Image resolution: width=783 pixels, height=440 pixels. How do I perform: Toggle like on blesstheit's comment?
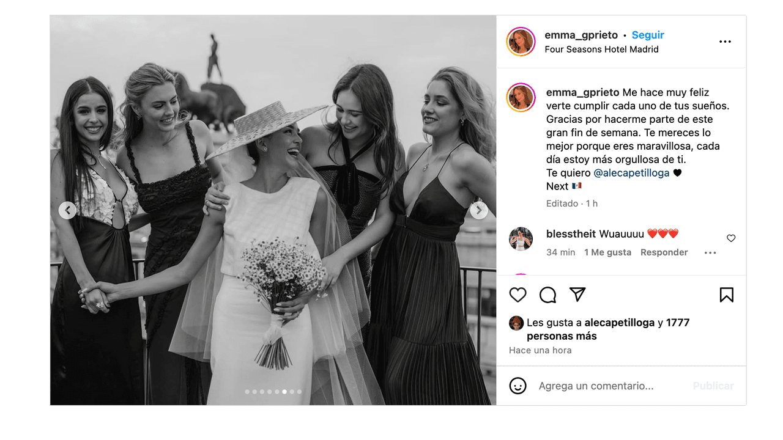(731, 238)
